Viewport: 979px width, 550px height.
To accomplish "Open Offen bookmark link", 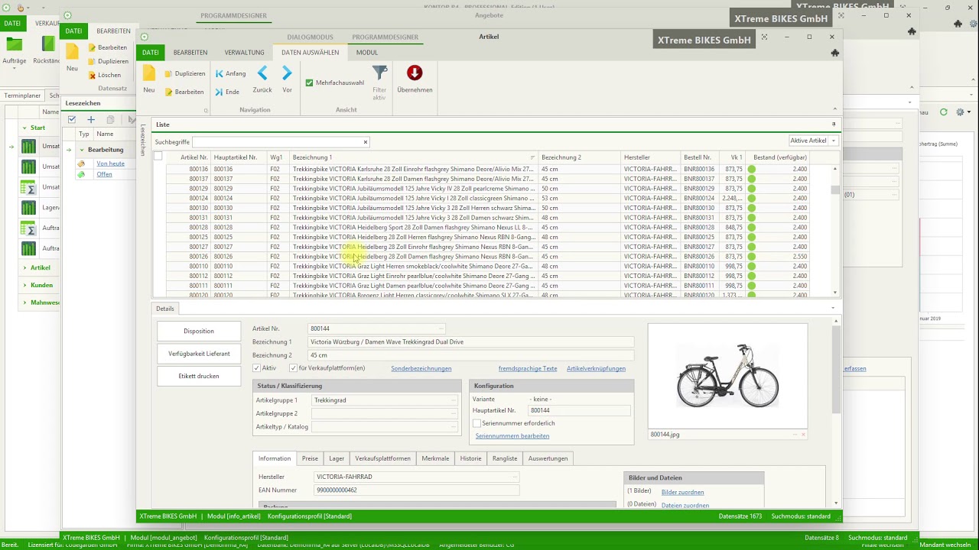I will [x=104, y=174].
